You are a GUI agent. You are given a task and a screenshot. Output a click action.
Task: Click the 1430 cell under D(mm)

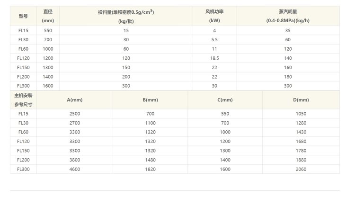click(301, 132)
